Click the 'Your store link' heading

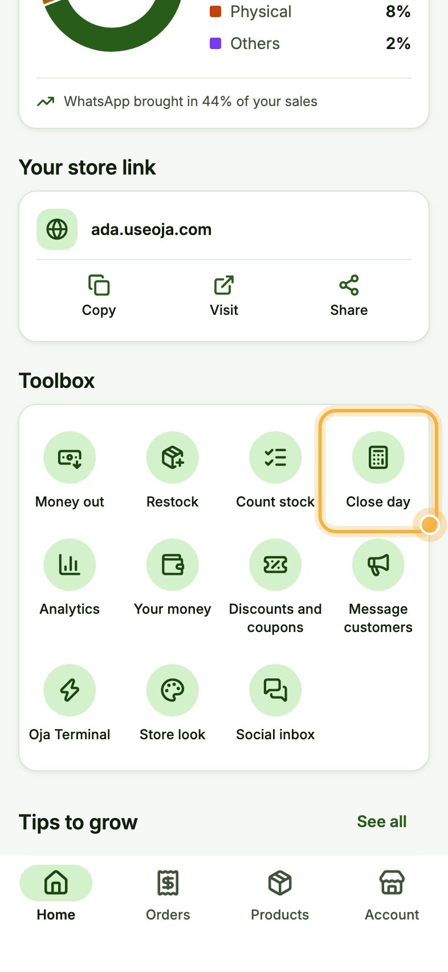click(x=87, y=167)
